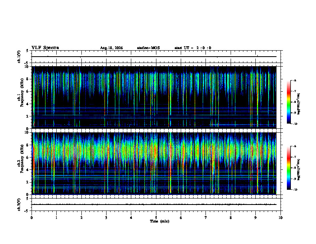Click the "-7" label on ch.1 color bar
The height and width of the screenshot is (244, 316).
294,91
